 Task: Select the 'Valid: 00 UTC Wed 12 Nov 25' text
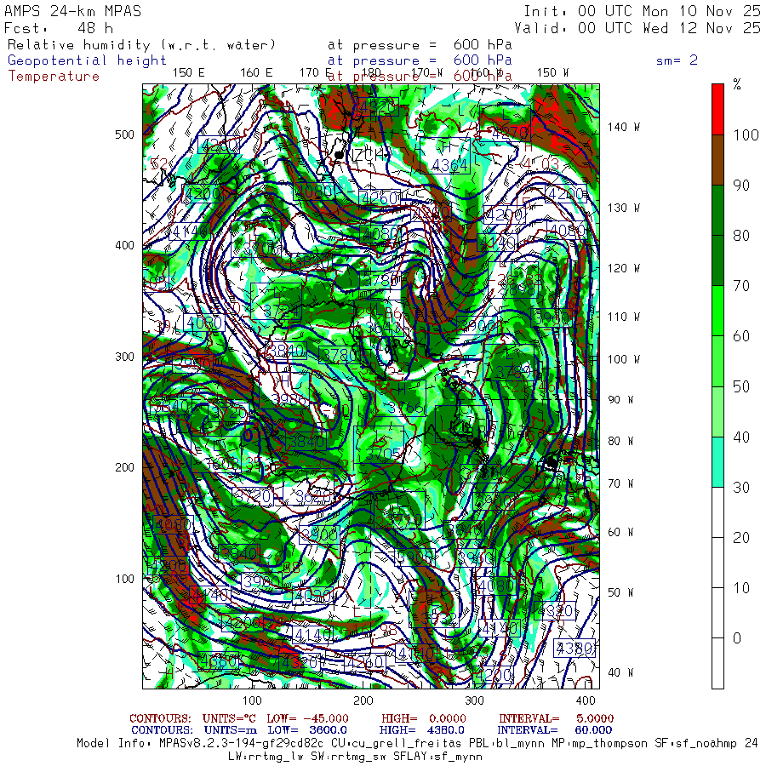point(642,28)
